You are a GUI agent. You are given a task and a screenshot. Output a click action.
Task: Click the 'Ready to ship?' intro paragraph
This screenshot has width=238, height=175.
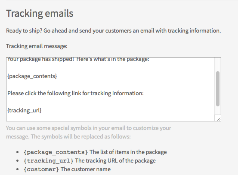pyautogui.click(x=114, y=31)
